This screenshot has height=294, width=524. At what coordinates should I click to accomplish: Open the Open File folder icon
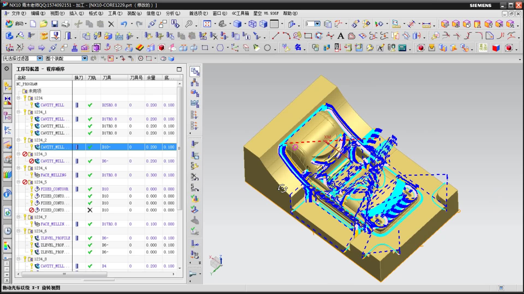tap(44, 24)
